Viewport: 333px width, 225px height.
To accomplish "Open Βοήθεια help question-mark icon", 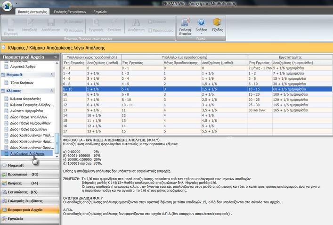I will [201, 22].
